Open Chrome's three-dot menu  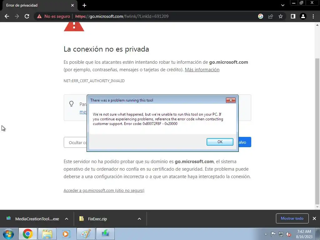(313, 16)
